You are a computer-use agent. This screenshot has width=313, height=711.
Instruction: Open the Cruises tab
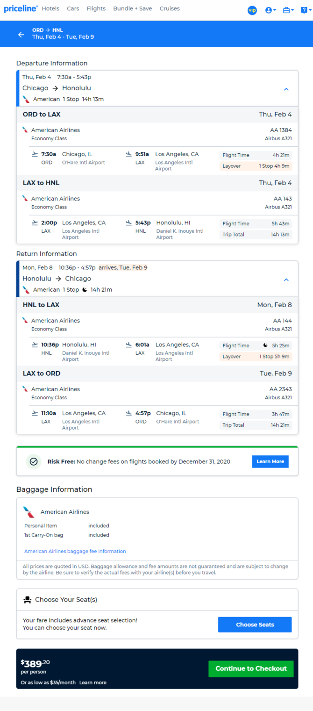170,9
